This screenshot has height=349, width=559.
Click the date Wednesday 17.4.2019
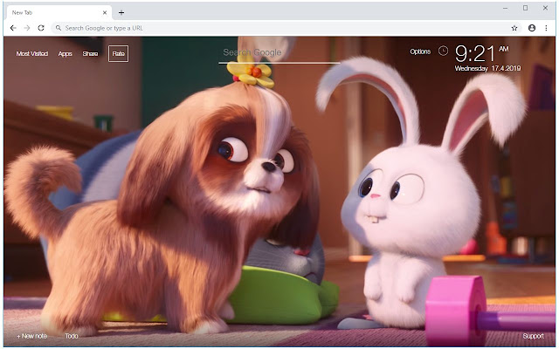[x=487, y=68]
